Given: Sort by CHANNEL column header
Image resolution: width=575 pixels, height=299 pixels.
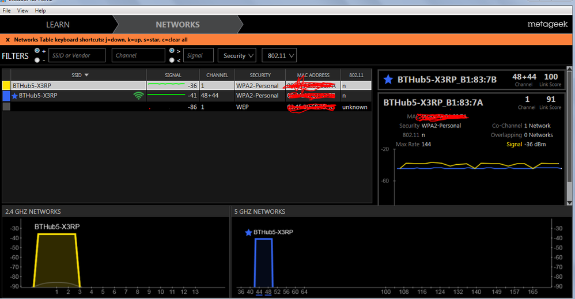Looking at the screenshot, I should coord(217,75).
